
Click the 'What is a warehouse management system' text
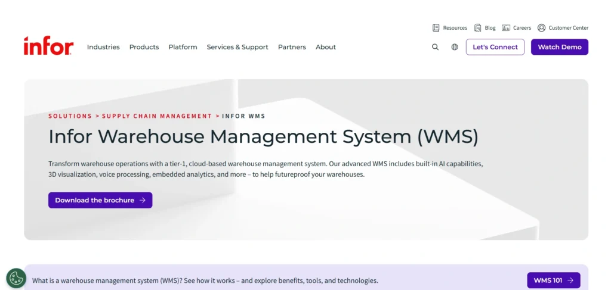[x=205, y=280]
